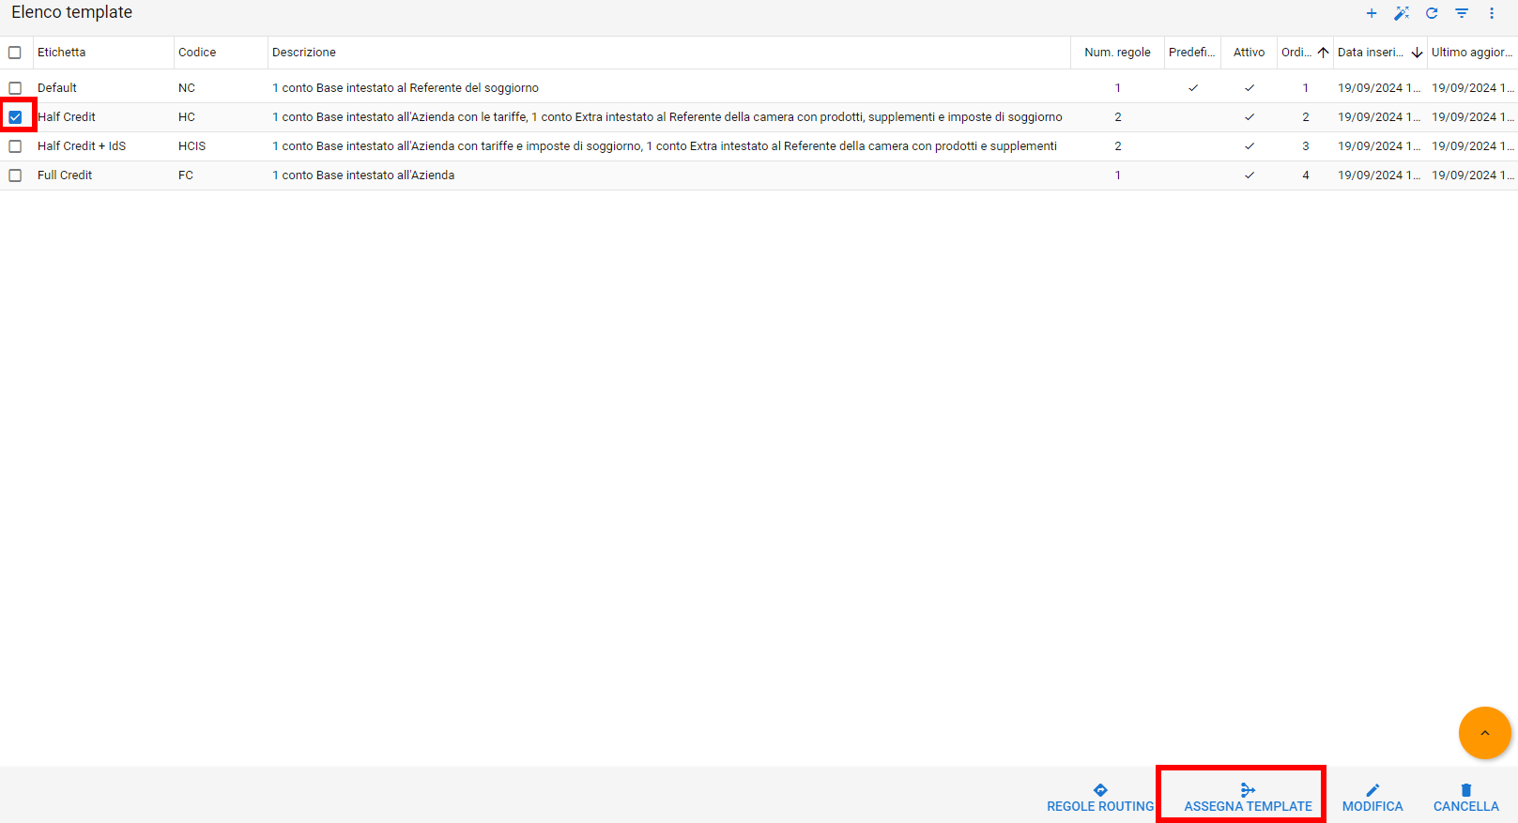1518x823 pixels.
Task: Click the orange scroll-to-top chevron button
Action: [x=1484, y=733]
